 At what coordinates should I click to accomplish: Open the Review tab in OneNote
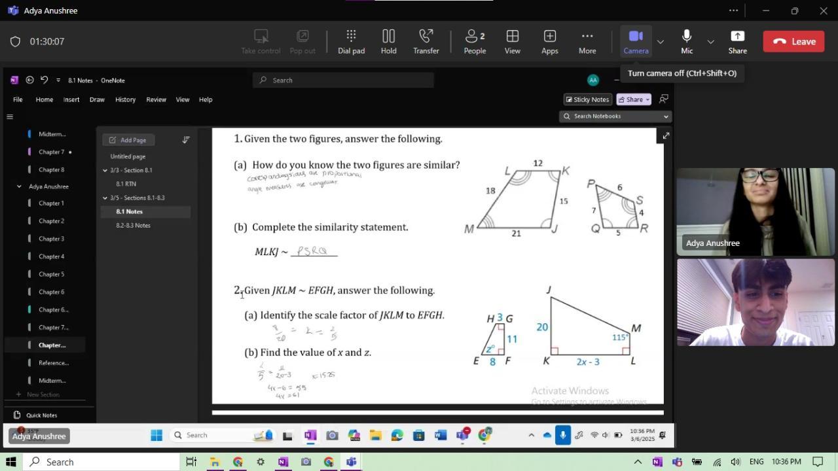[x=156, y=99]
